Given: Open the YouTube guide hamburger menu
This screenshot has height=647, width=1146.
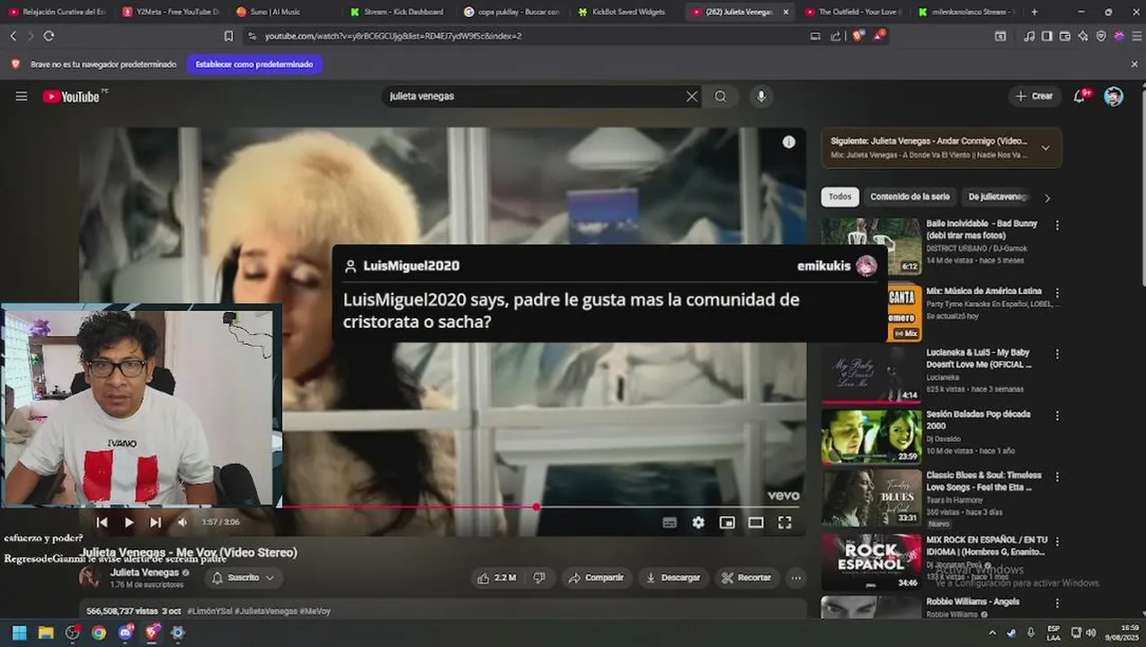Looking at the screenshot, I should 22,96.
